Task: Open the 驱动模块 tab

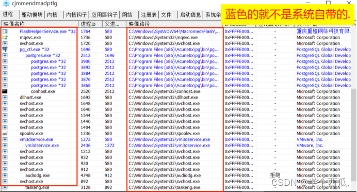Action: [x=32, y=15]
